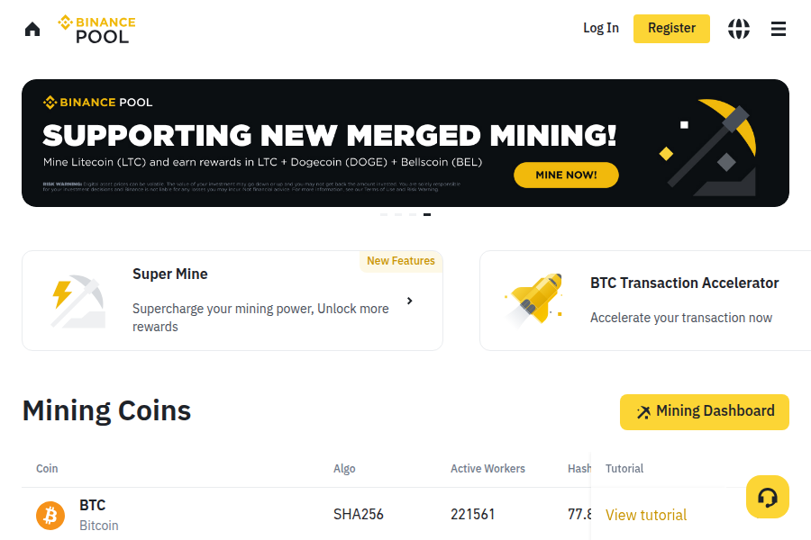Viewport: 811px width, 540px height.
Task: Select the active banner carousel indicator
Action: [x=427, y=214]
